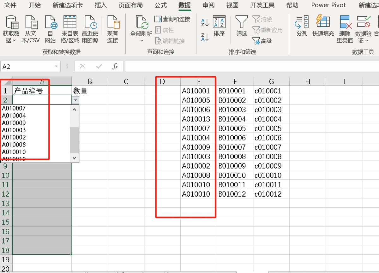The image size is (379, 273).
Task: Open the 排序 (Sort) dialog
Action: click(x=219, y=25)
